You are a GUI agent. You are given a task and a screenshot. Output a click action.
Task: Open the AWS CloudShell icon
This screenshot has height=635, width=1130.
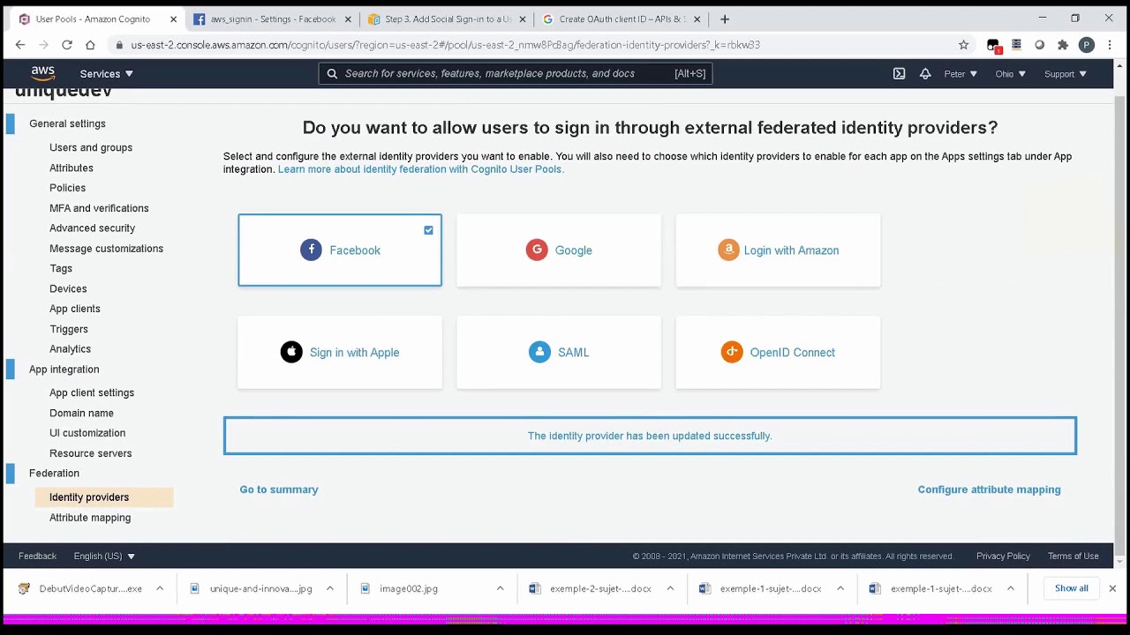click(x=899, y=74)
